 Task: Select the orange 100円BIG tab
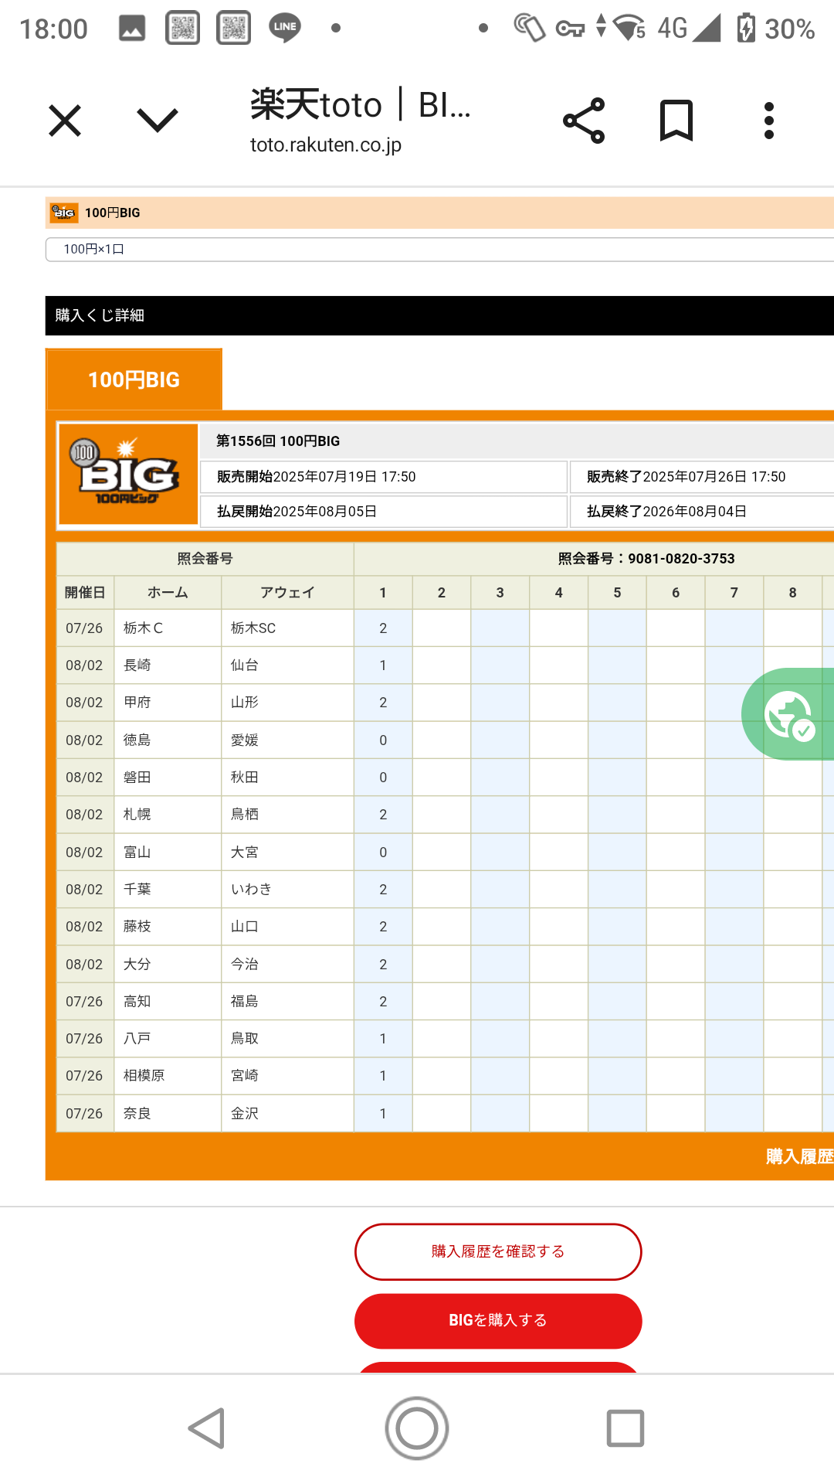(x=134, y=380)
